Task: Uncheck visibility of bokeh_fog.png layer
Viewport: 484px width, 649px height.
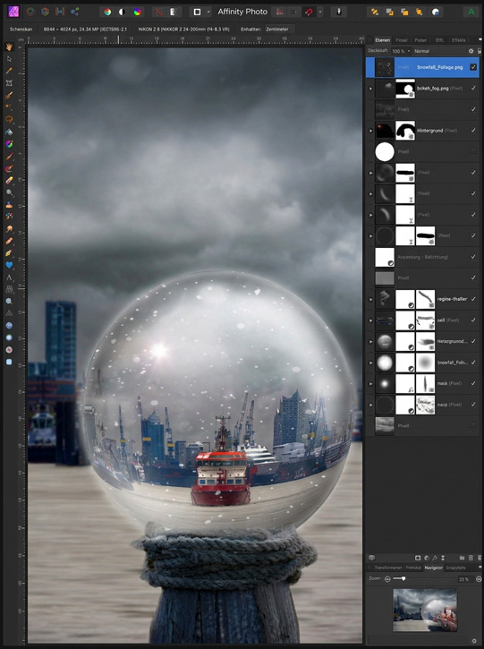Action: 473,88
